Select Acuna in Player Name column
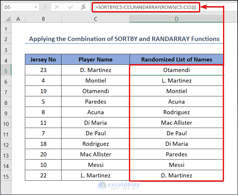 96,112
